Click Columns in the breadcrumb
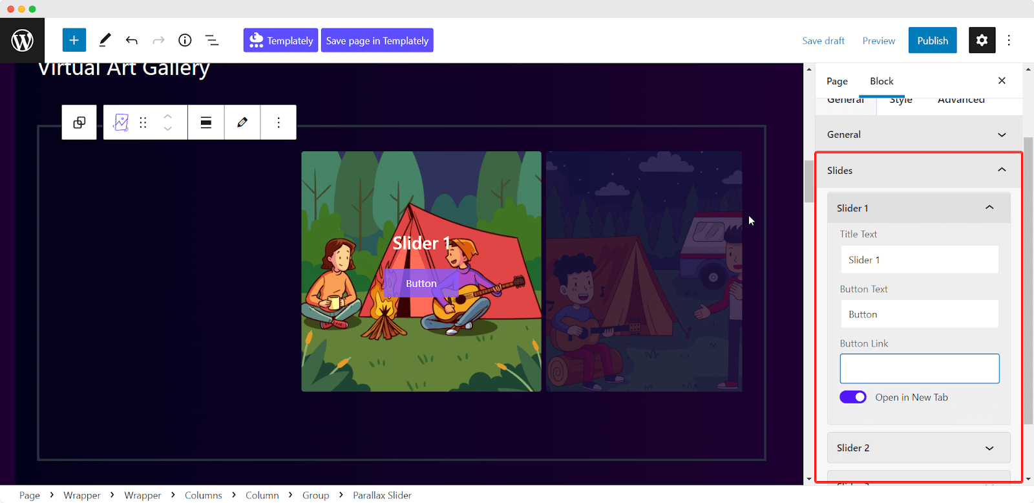Screen dimensions: 1034x503 (203, 495)
